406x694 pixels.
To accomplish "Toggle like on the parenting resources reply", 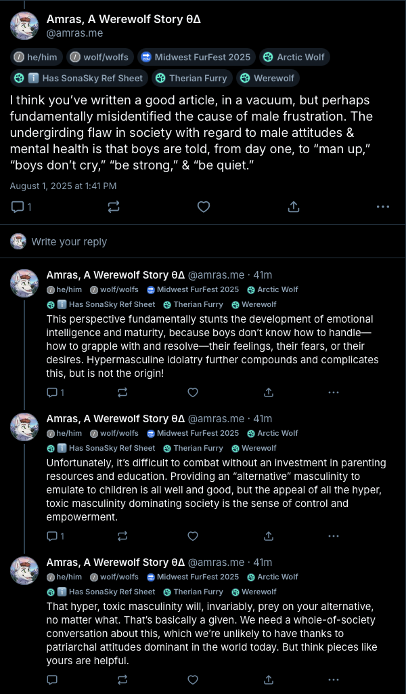I will point(193,535).
